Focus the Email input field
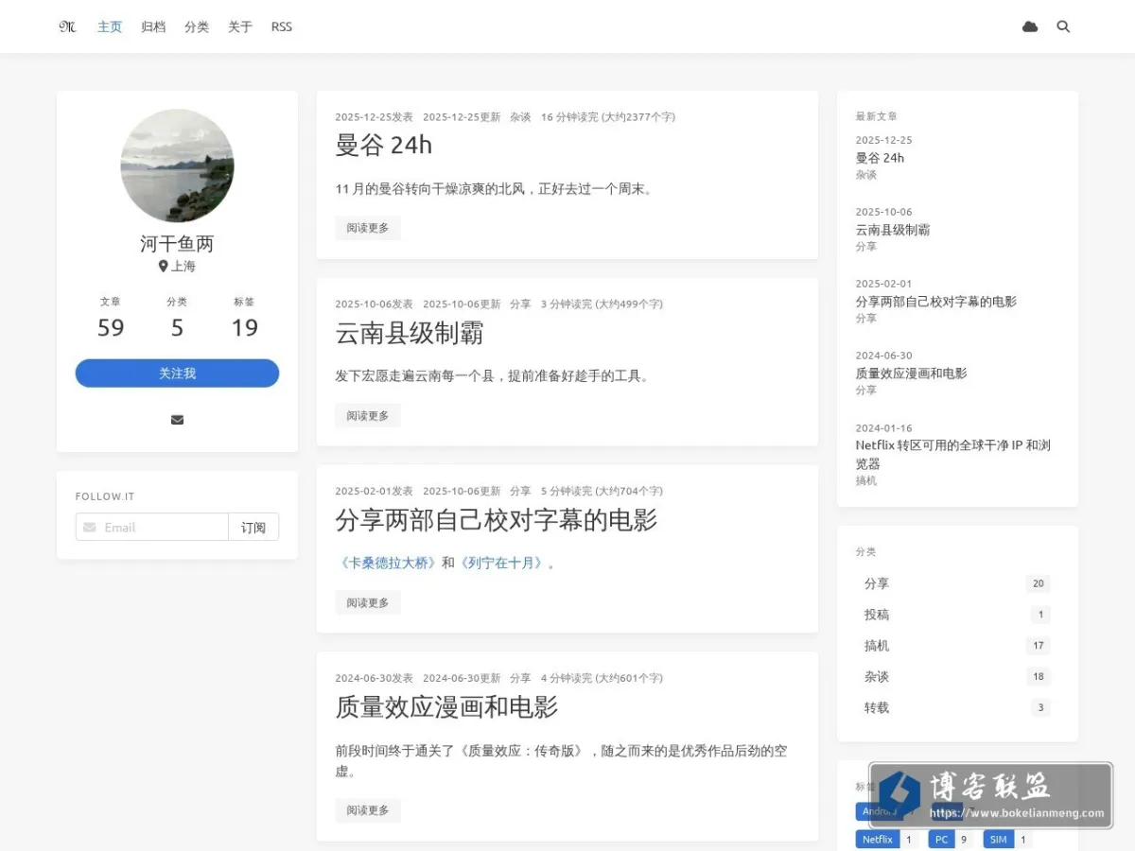The width and height of the screenshot is (1135, 851). 152,528
